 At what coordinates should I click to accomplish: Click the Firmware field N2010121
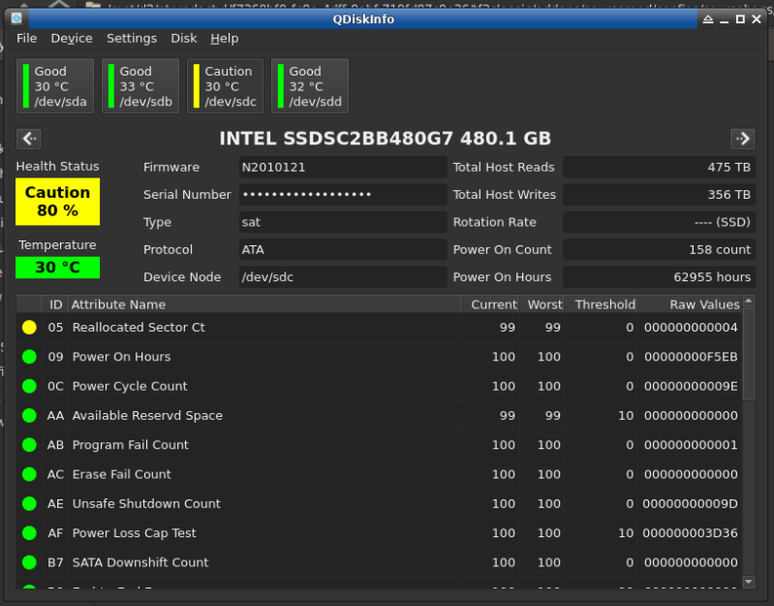pos(343,167)
